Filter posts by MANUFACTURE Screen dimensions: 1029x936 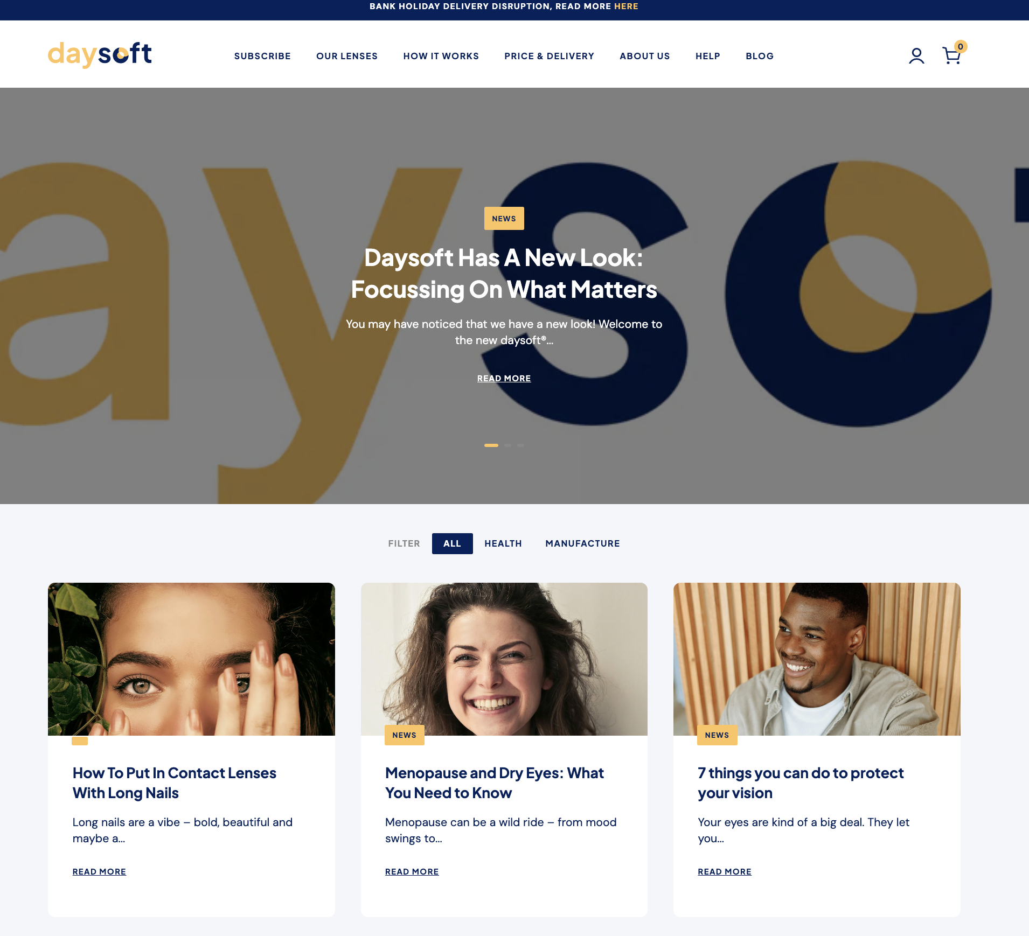click(582, 543)
